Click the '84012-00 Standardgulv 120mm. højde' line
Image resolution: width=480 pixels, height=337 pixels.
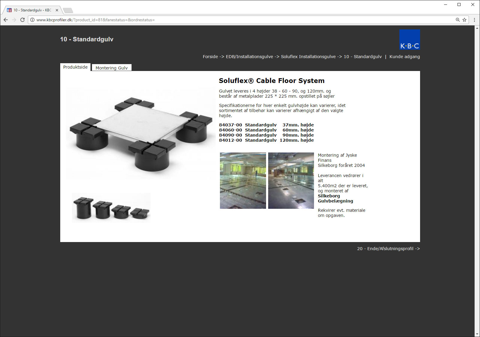[266, 140]
